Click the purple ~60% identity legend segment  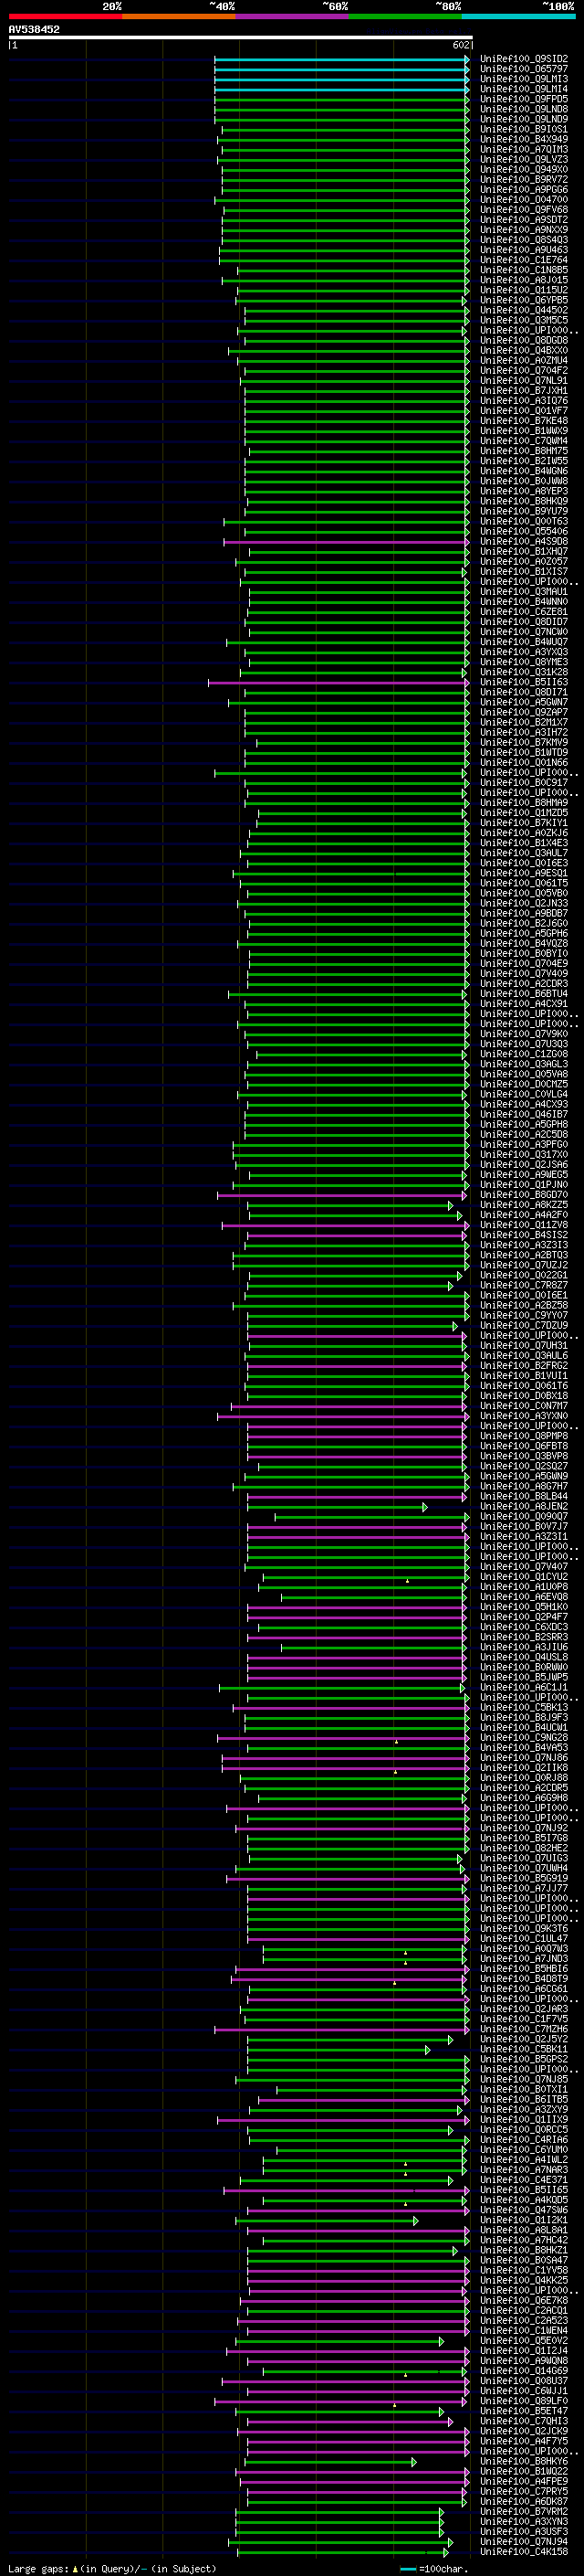[291, 16]
